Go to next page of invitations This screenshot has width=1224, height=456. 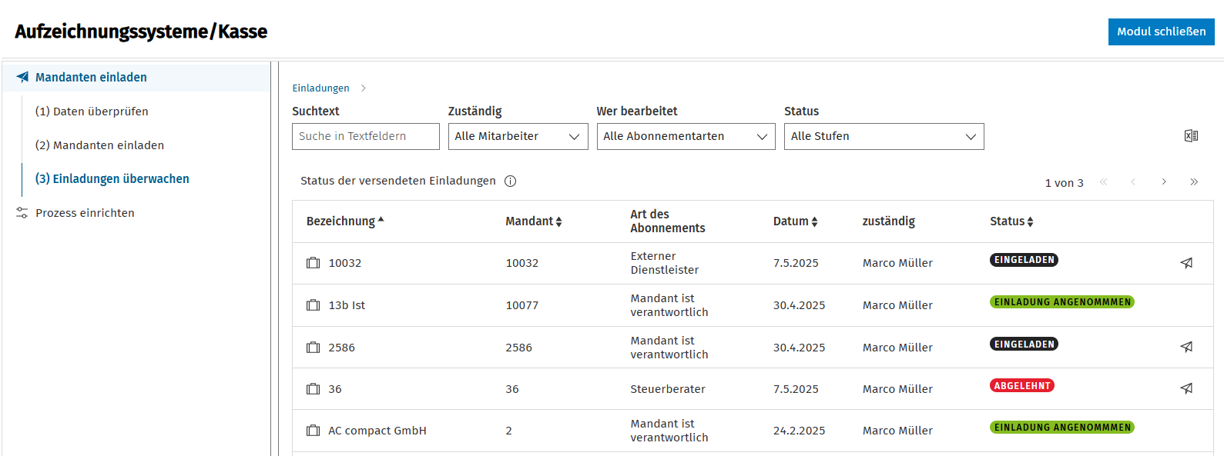pyautogui.click(x=1164, y=182)
